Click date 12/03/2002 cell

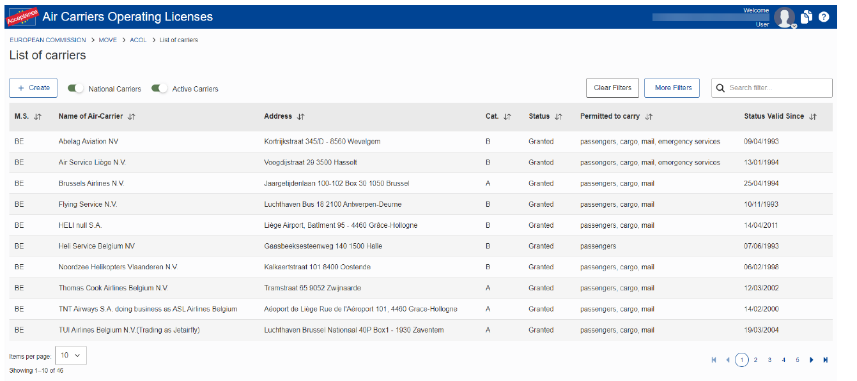coord(761,288)
